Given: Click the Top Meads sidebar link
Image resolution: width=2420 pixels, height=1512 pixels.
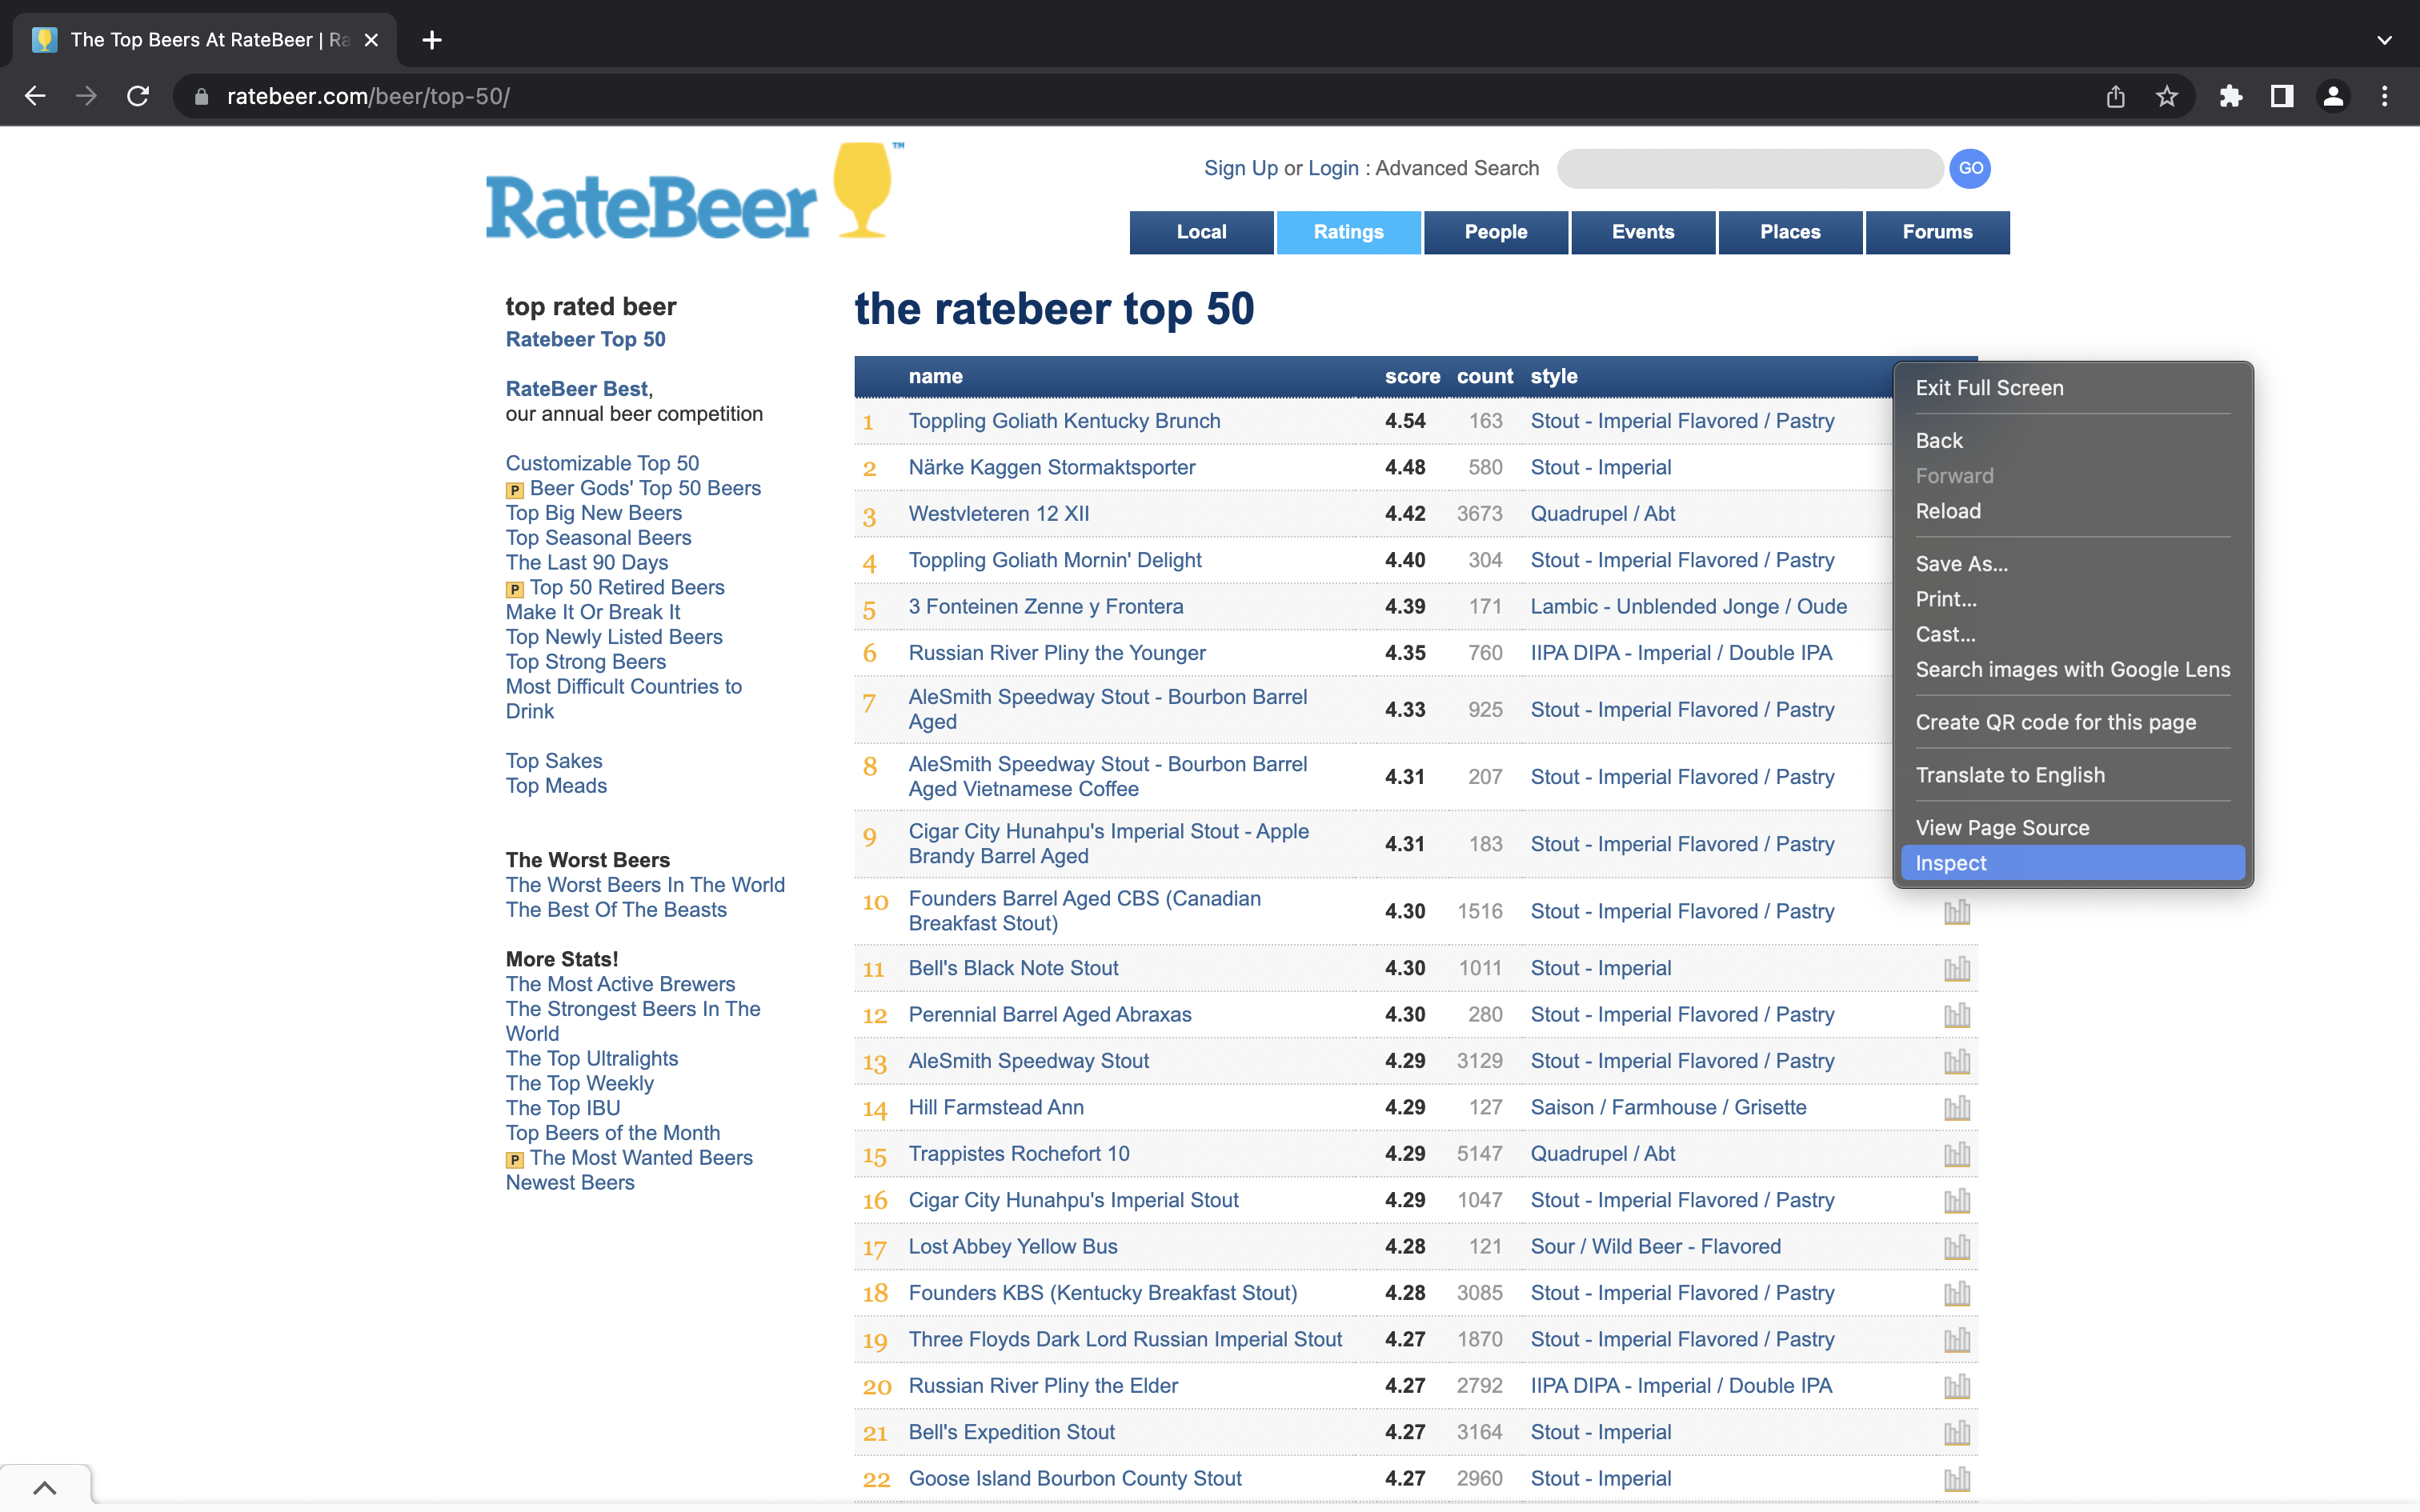Looking at the screenshot, I should pyautogui.click(x=556, y=786).
